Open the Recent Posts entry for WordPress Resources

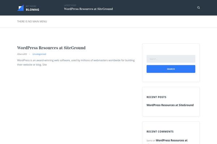tap(170, 105)
